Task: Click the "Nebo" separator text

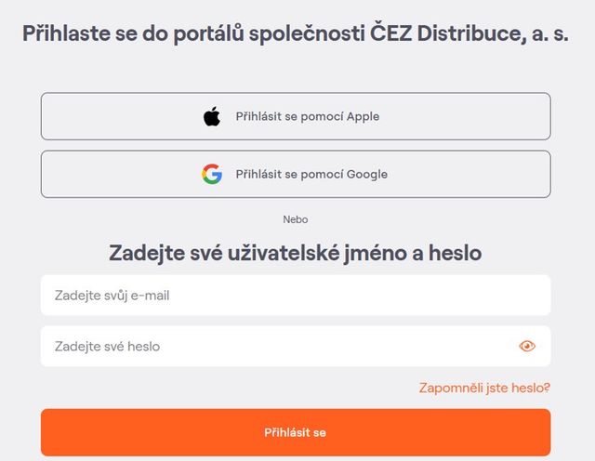Action: tap(296, 219)
